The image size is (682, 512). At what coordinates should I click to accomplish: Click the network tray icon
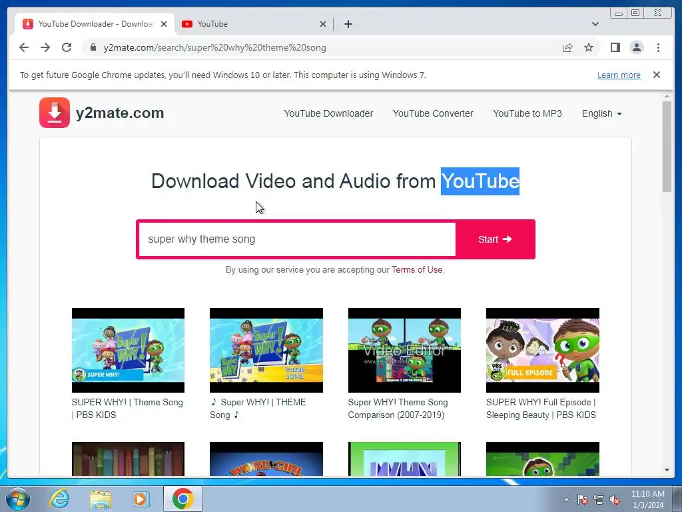(x=599, y=499)
